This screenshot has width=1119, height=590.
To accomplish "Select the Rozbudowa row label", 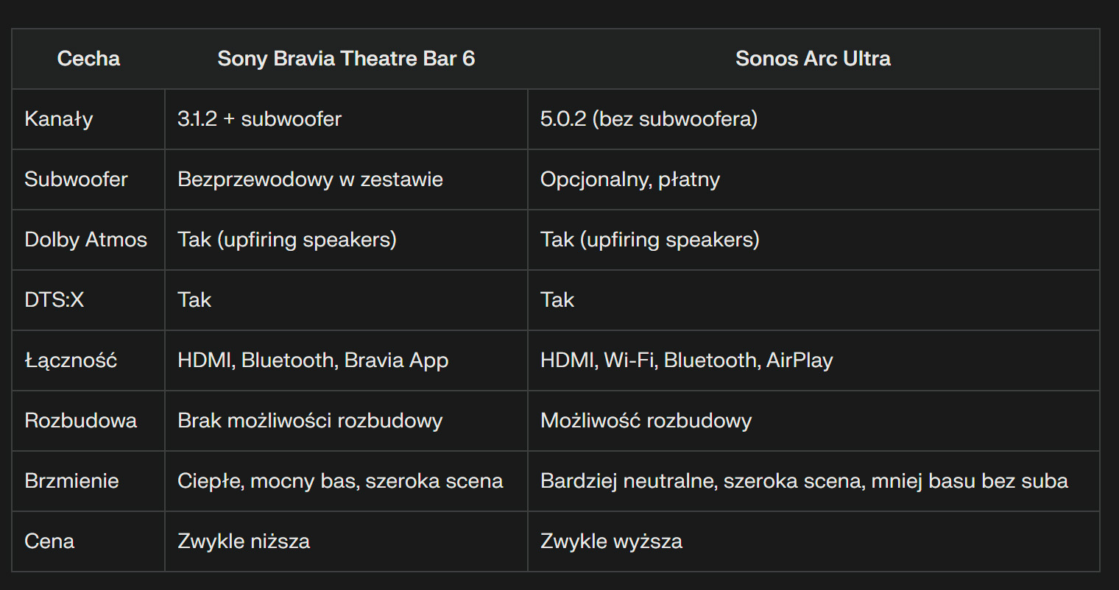I will coord(88,421).
